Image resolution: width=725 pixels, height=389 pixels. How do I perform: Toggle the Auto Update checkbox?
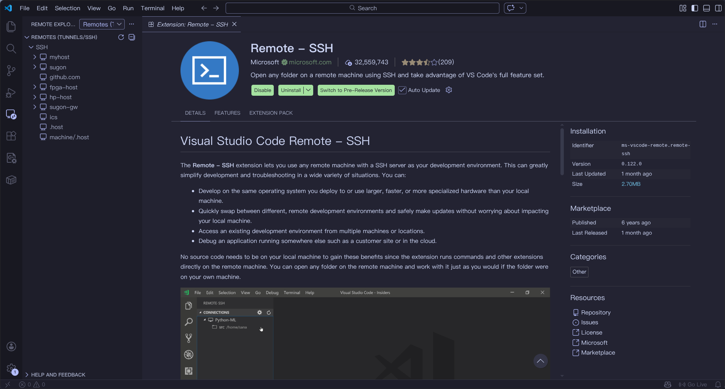(402, 90)
